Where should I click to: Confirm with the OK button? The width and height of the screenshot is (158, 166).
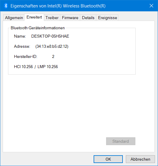click(x=108, y=159)
